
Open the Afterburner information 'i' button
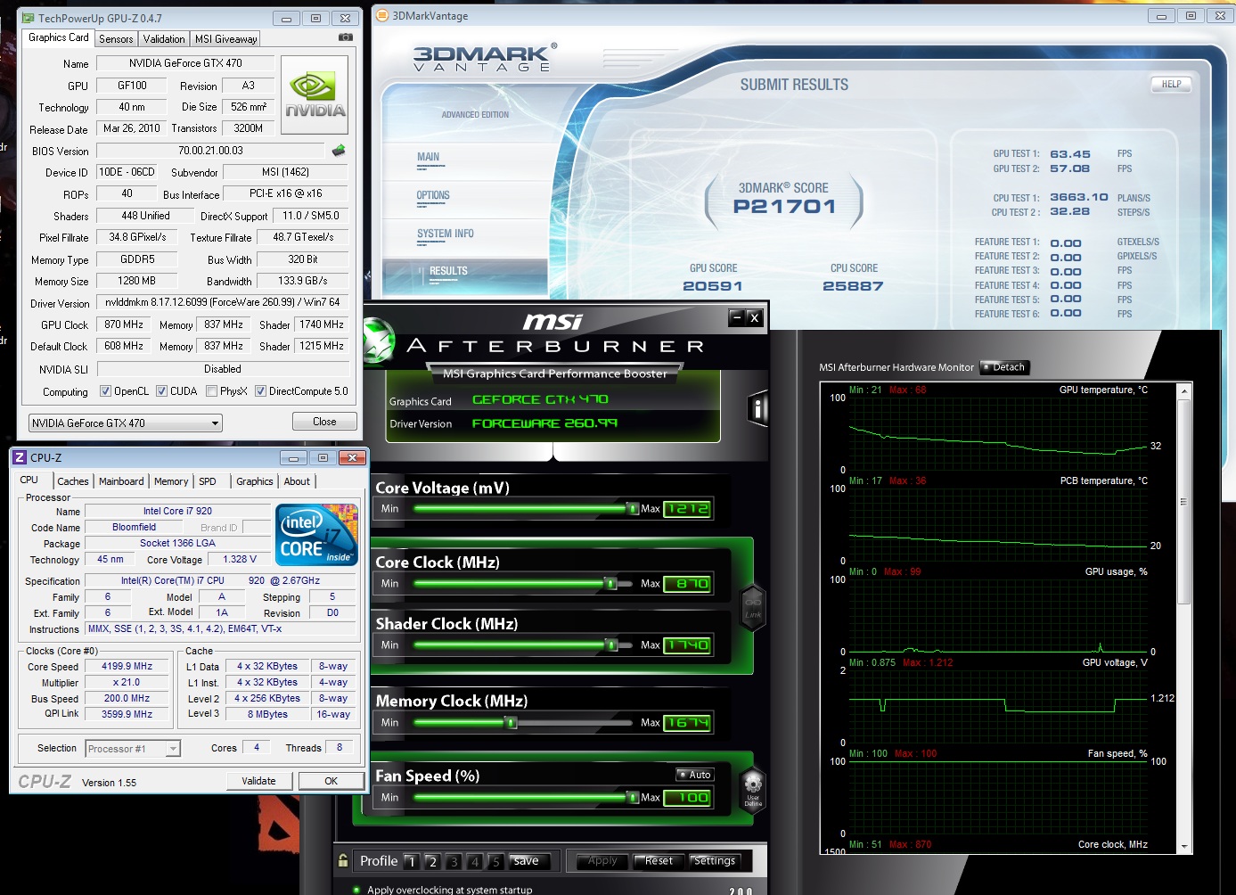[757, 408]
